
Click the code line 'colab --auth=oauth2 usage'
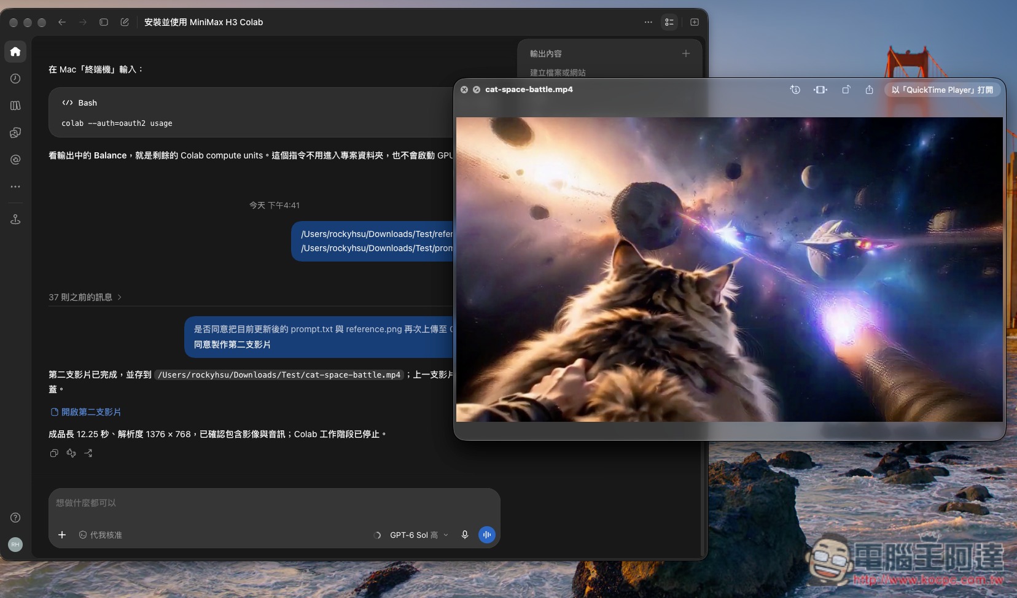pos(117,123)
